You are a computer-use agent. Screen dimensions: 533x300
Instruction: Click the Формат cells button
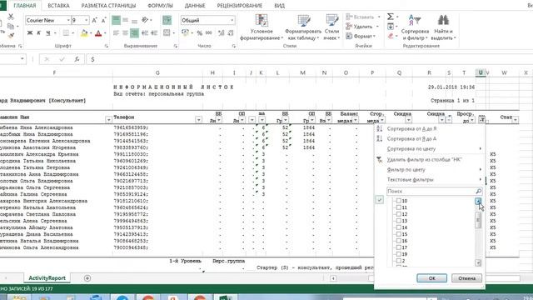tap(361, 36)
